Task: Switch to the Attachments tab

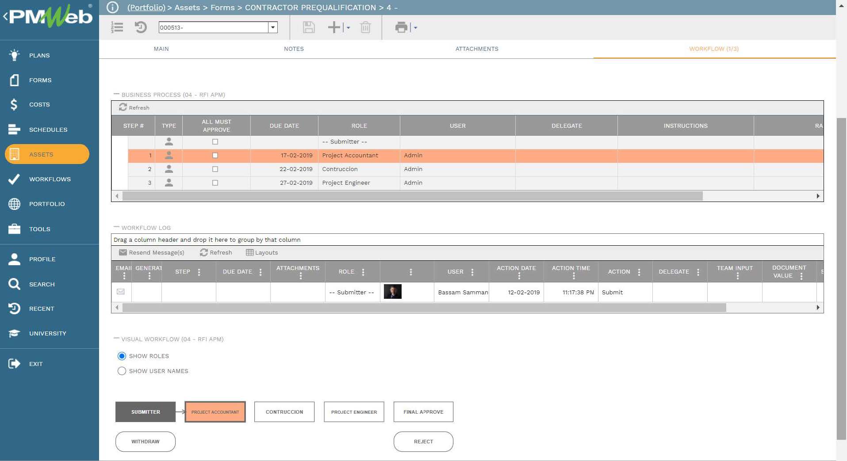Action: tap(477, 49)
